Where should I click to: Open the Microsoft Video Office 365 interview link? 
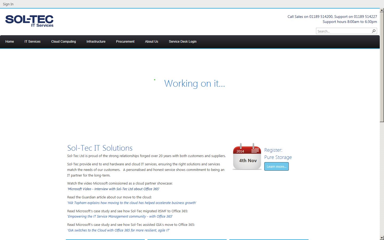click(114, 189)
